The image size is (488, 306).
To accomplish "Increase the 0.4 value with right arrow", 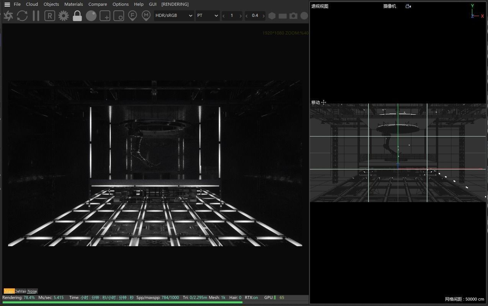I will point(263,16).
